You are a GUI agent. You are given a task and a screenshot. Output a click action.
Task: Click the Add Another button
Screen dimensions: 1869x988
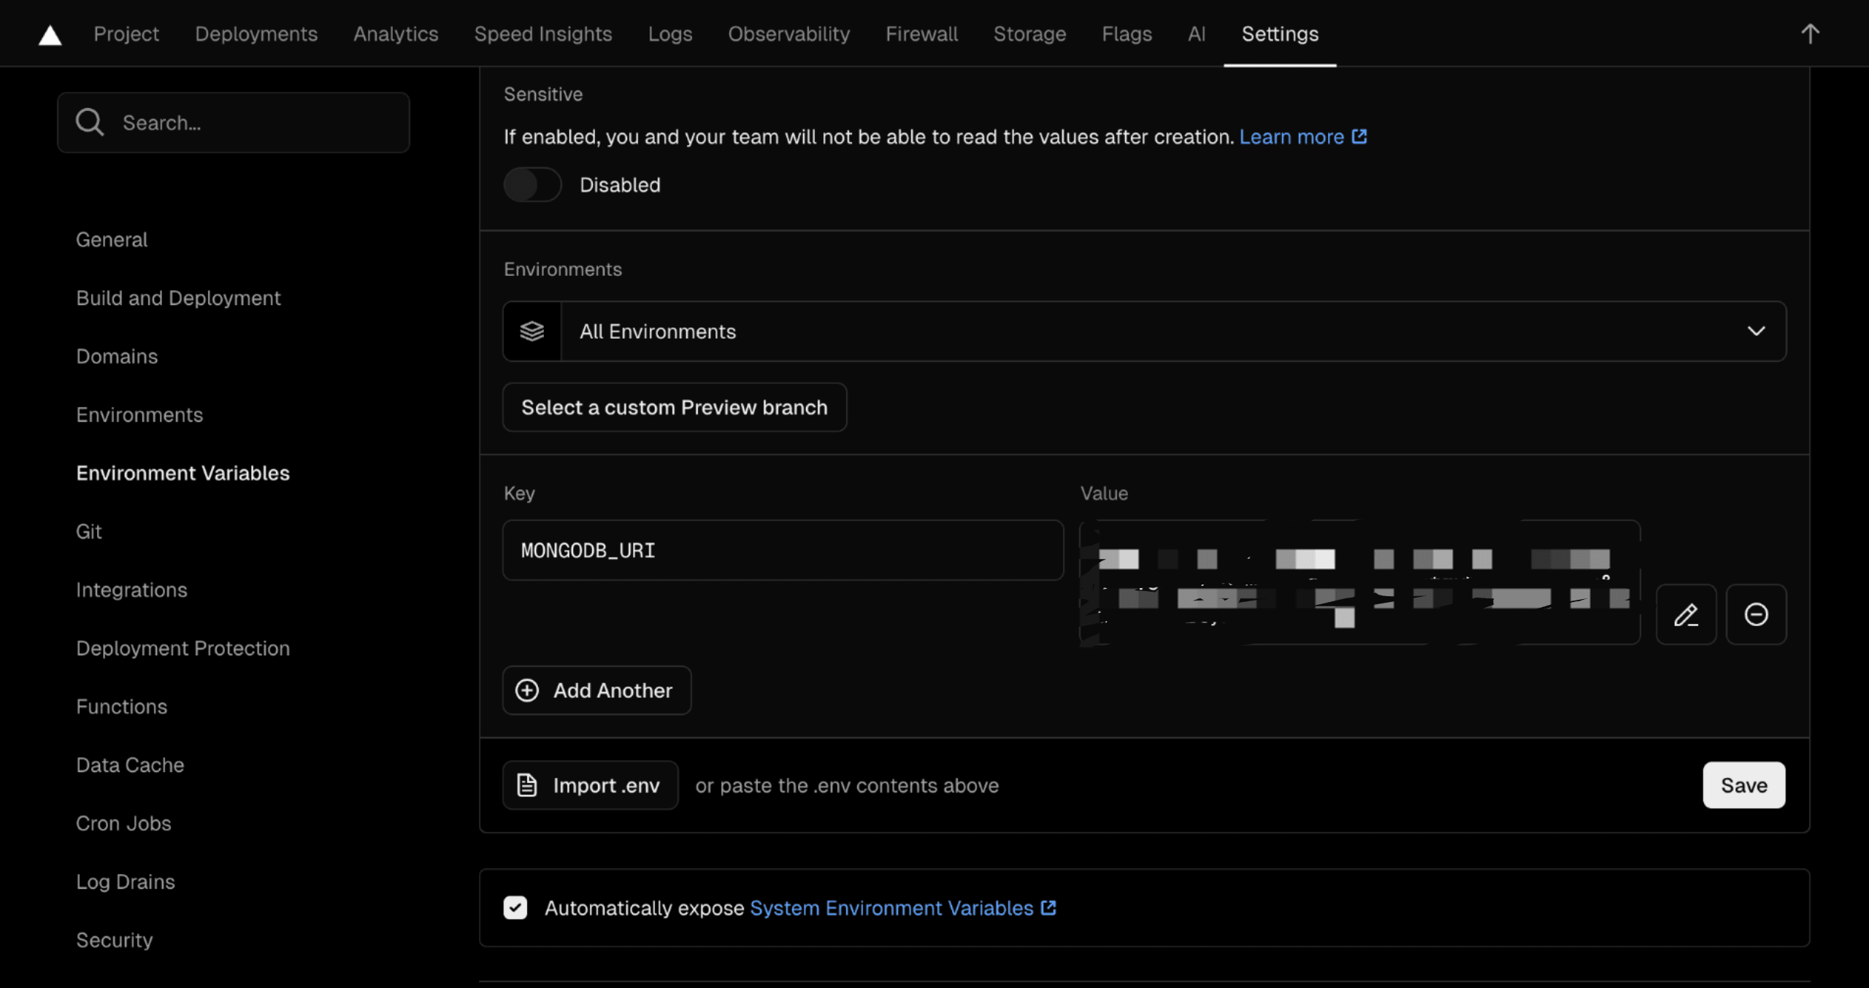597,690
